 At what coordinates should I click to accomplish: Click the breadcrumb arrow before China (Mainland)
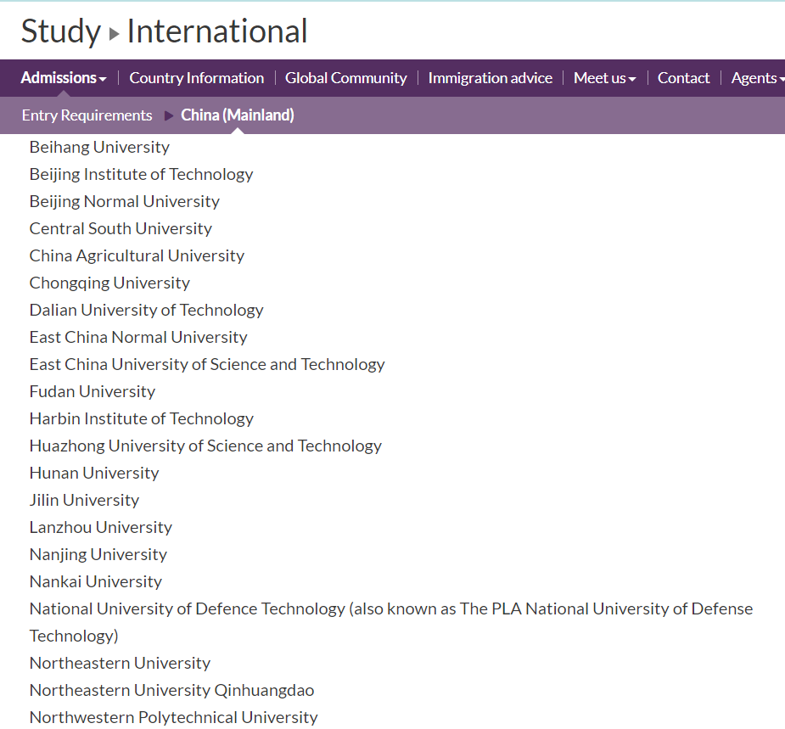tap(169, 115)
